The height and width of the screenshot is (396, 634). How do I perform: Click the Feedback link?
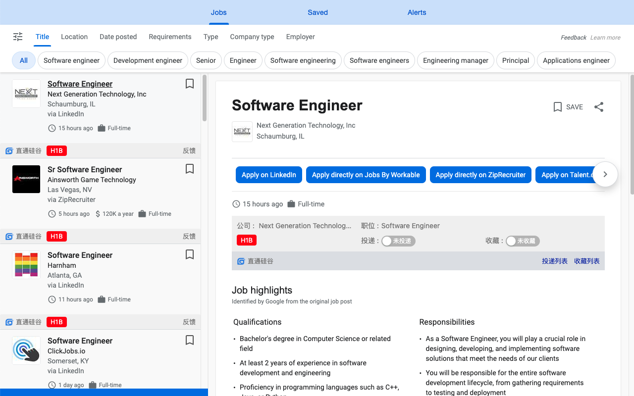(x=574, y=38)
